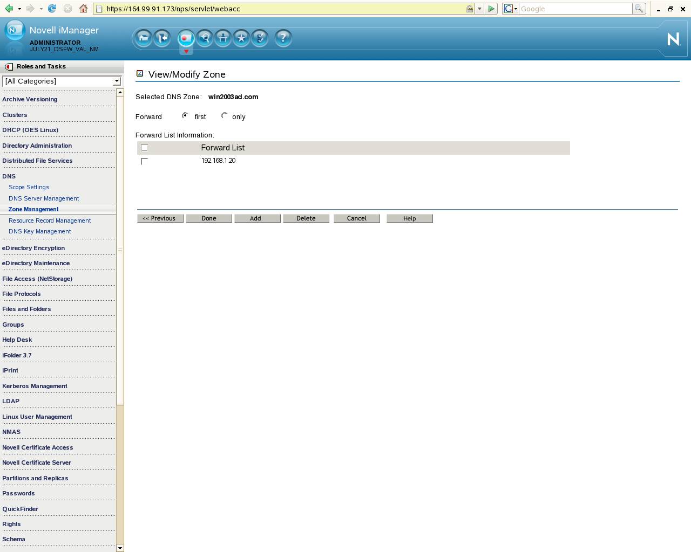Open the Roles and Tasks toolbar icon

tap(186, 38)
